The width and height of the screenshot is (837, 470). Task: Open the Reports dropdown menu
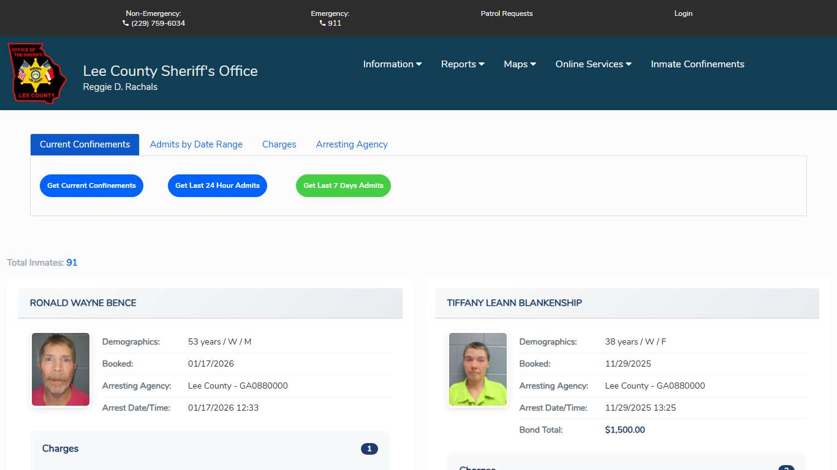463,64
